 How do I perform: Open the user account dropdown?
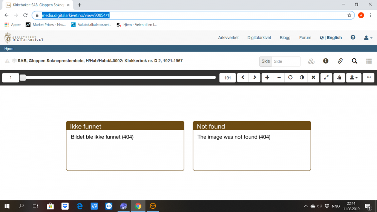coord(368,38)
